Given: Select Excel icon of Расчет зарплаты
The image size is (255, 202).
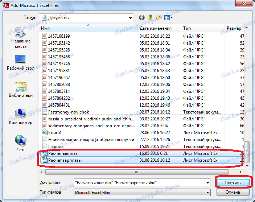Looking at the screenshot, I should coord(45,160).
